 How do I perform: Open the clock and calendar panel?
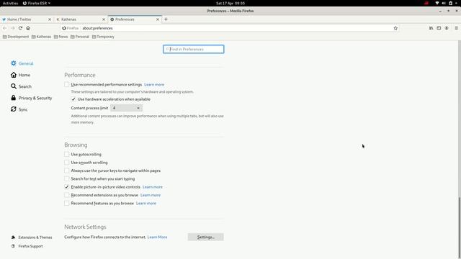coord(230,3)
